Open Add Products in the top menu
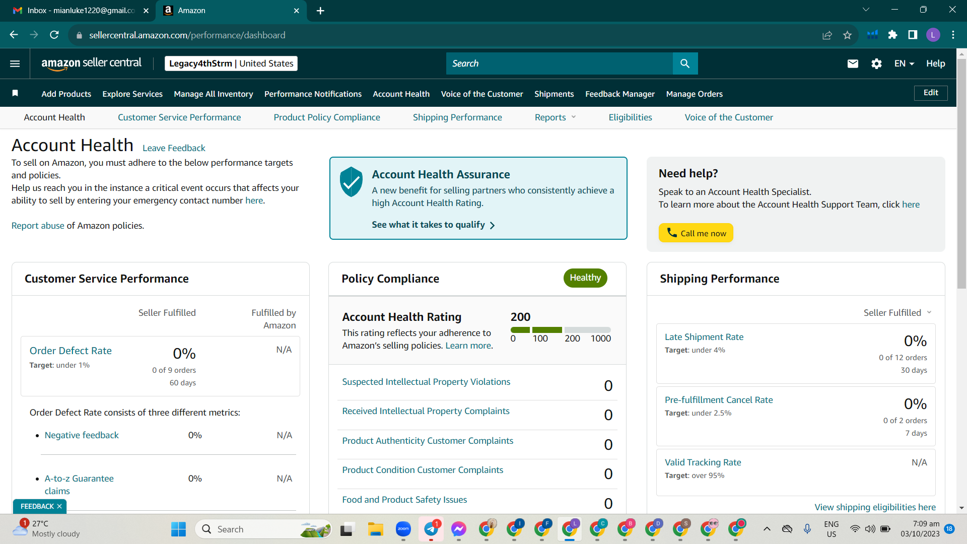This screenshot has width=967, height=544. [x=66, y=94]
